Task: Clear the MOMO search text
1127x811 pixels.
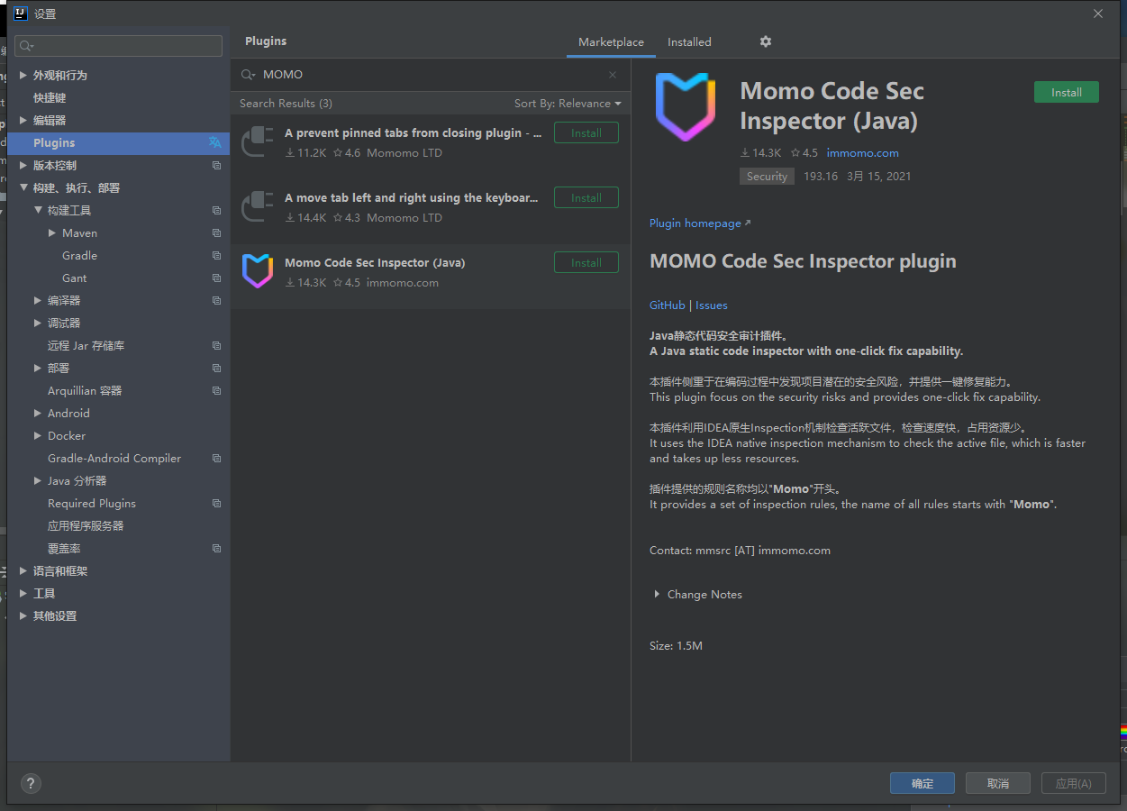Action: pos(613,75)
